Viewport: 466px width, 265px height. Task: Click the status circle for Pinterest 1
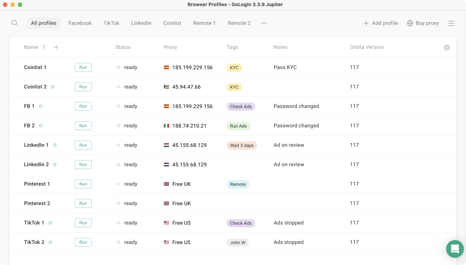pos(118,184)
